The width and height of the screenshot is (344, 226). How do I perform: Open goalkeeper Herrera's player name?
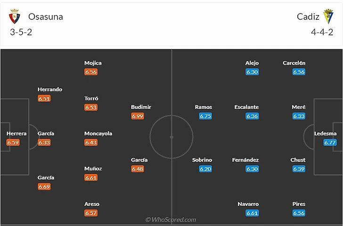coord(16,134)
